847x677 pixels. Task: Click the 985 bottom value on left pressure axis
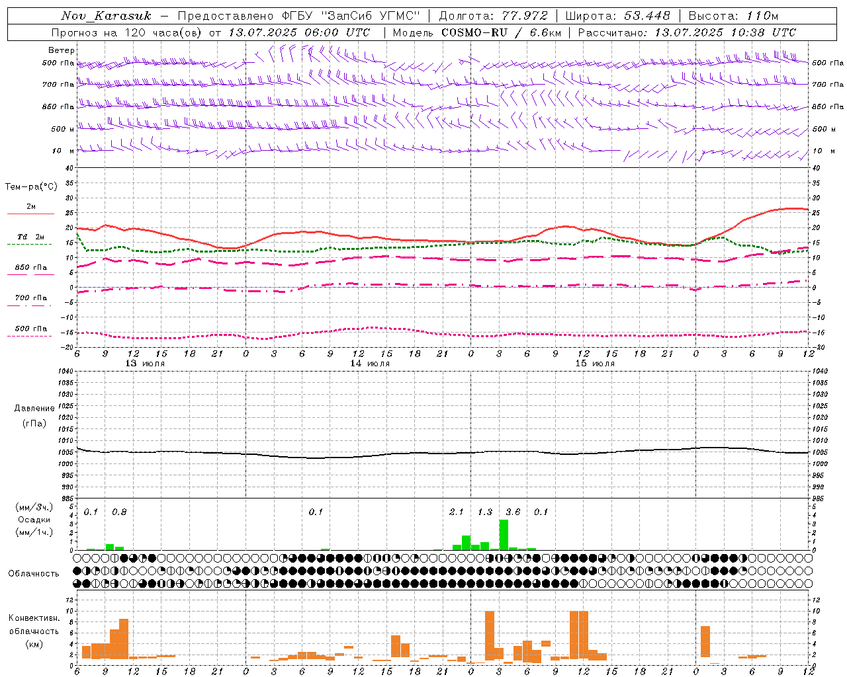click(x=68, y=498)
